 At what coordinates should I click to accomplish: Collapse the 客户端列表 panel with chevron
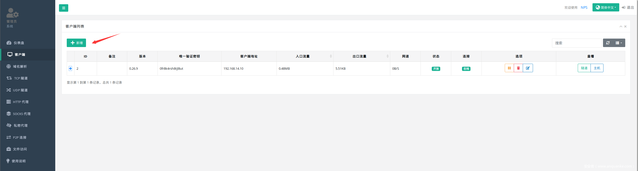coord(621,26)
